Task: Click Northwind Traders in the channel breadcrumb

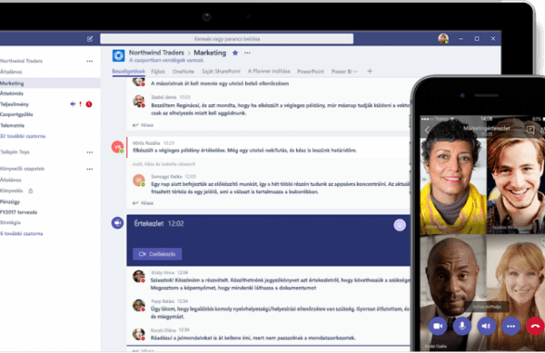Action: [156, 53]
